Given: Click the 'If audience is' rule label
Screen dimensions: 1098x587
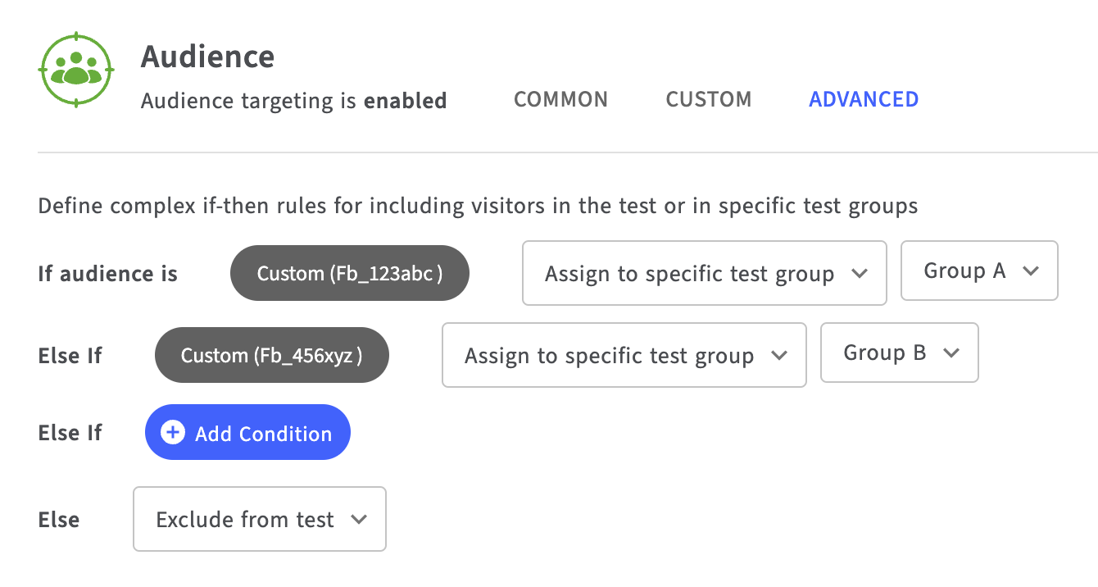Looking at the screenshot, I should [107, 274].
